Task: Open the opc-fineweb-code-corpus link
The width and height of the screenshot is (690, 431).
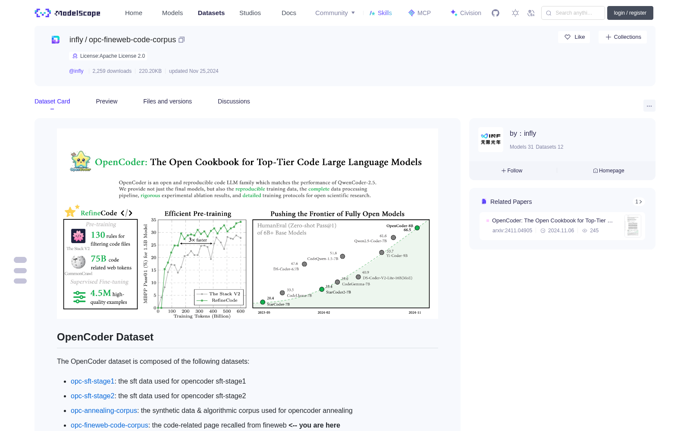Action: click(x=110, y=425)
